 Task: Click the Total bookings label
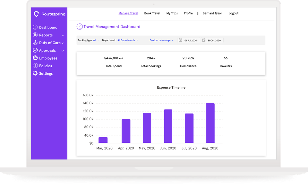point(151,66)
